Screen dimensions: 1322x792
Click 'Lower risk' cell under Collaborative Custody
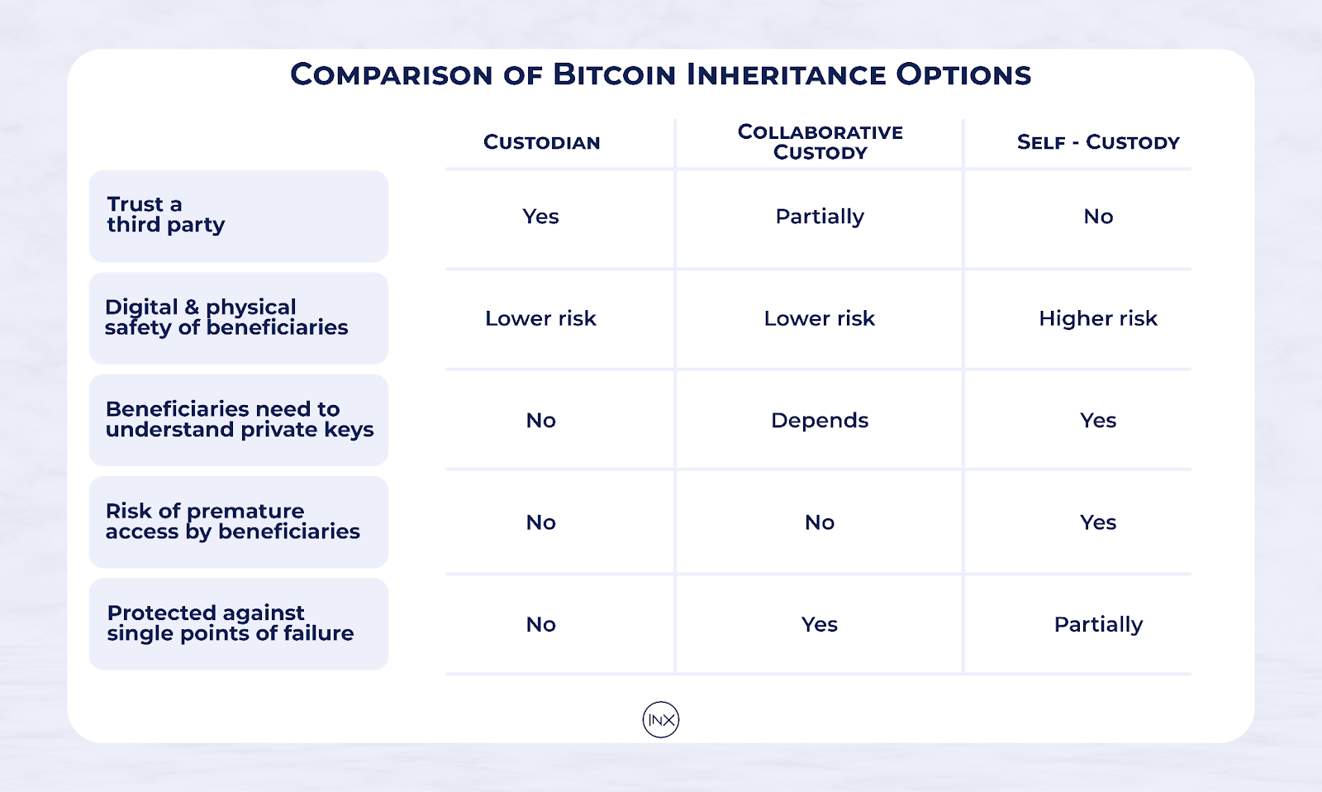pos(820,318)
